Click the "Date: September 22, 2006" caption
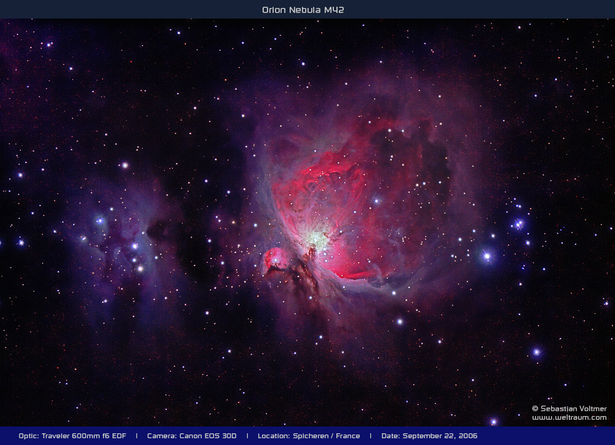 (x=429, y=436)
